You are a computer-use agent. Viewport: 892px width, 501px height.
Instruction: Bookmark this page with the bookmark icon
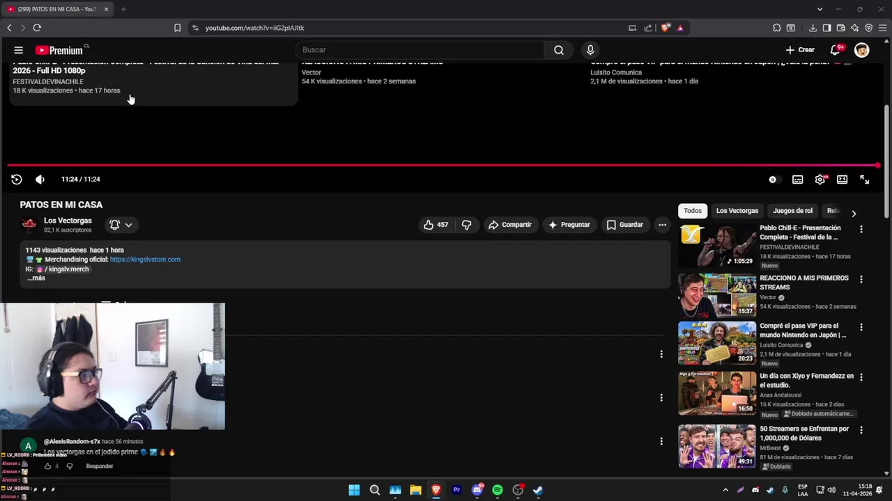[177, 28]
